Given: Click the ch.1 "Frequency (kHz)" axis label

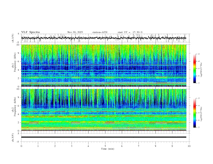Looking at the screenshot, I should tap(15, 62).
